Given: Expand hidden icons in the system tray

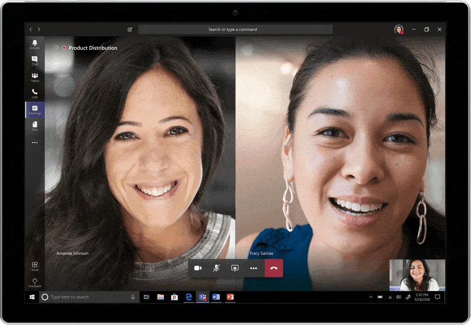Looking at the screenshot, I should click(371, 297).
